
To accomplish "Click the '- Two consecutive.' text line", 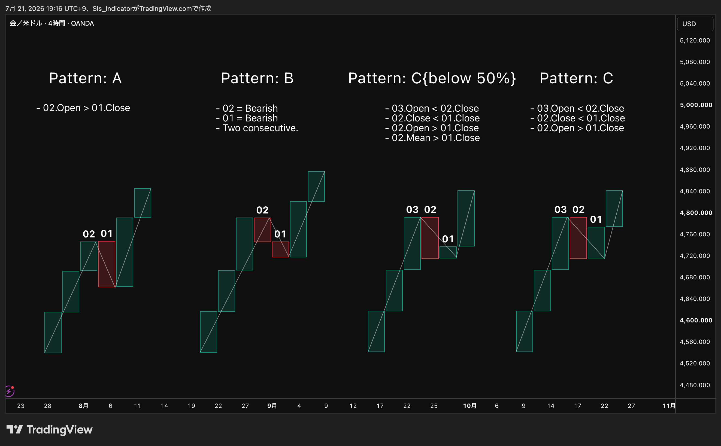I will [x=257, y=128].
